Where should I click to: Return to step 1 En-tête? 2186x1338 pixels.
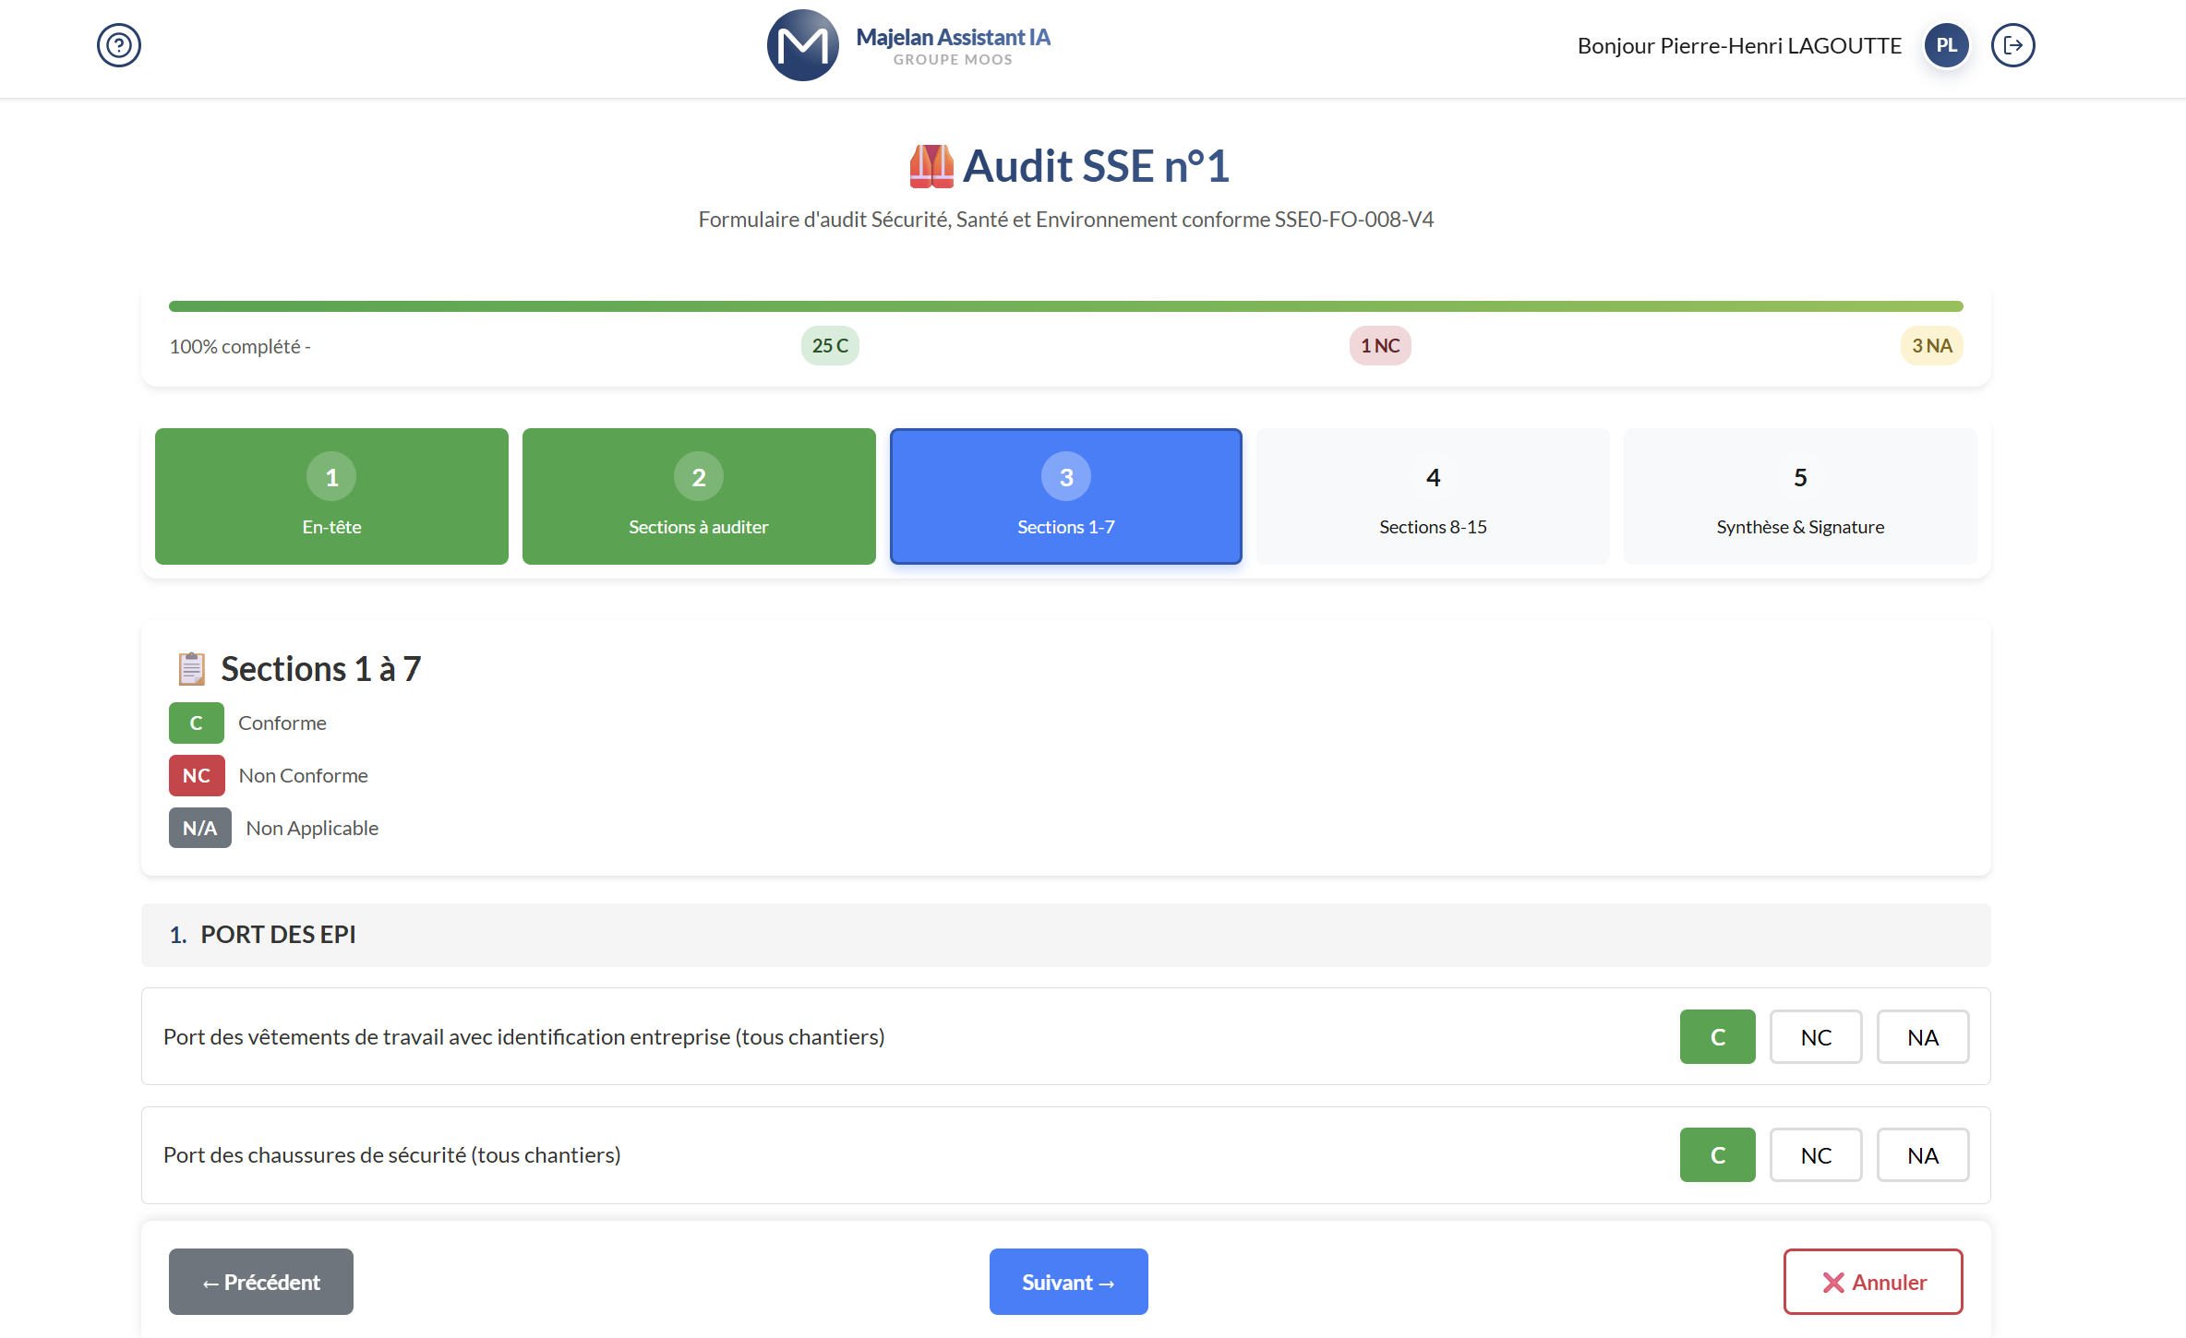[331, 496]
